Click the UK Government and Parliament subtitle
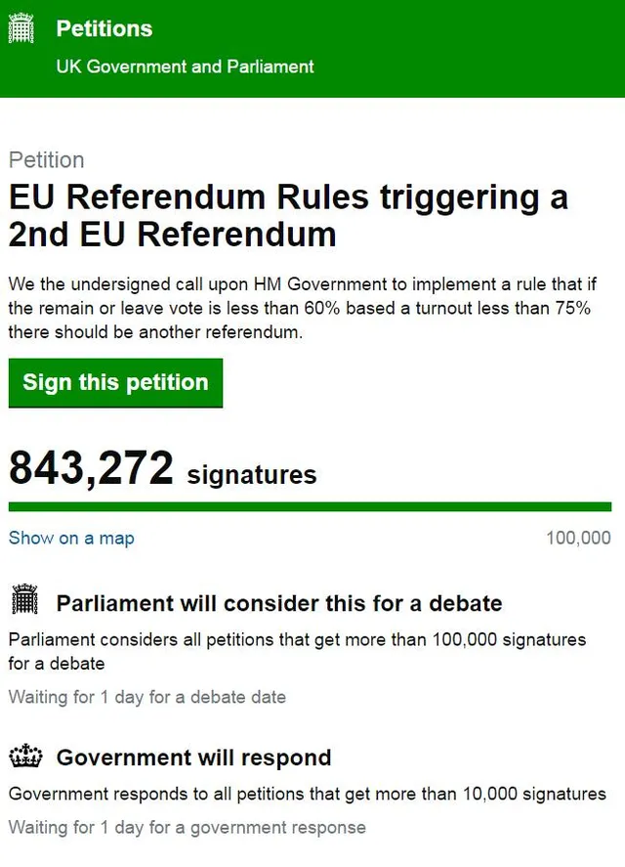The width and height of the screenshot is (625, 867). click(186, 66)
